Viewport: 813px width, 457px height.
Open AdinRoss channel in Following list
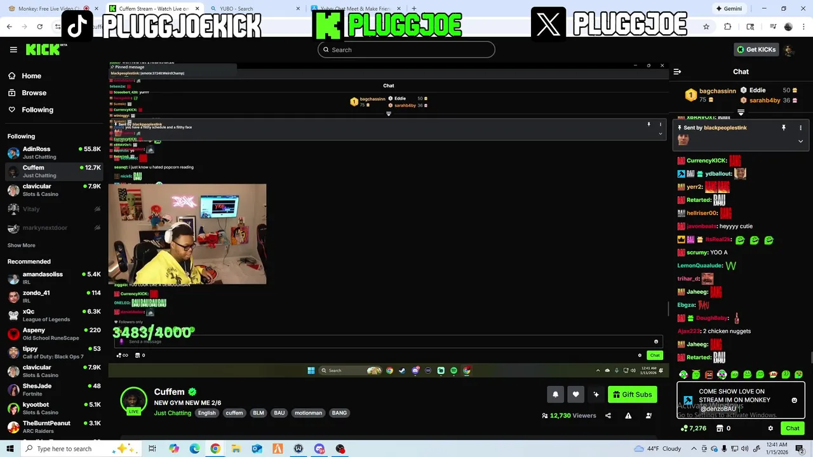[54, 152]
